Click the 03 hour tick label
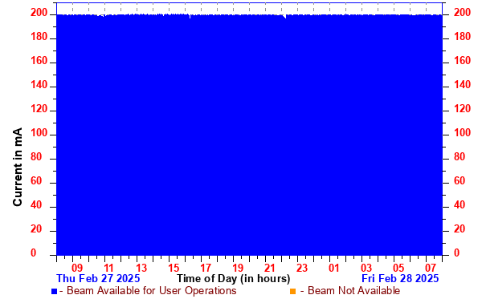This screenshot has height=299, width=482. point(366,268)
